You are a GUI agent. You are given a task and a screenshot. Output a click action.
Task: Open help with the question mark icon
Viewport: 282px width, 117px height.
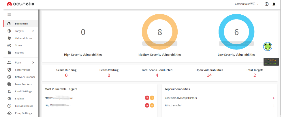coord(266,4)
